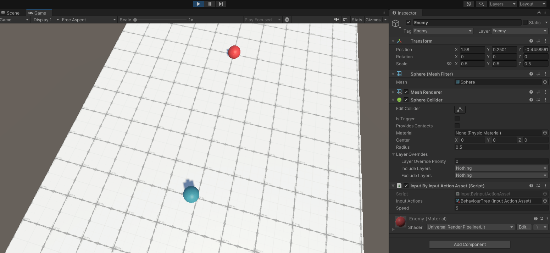550x253 pixels.
Task: Open the Free Aspect dropdown
Action: coord(89,20)
